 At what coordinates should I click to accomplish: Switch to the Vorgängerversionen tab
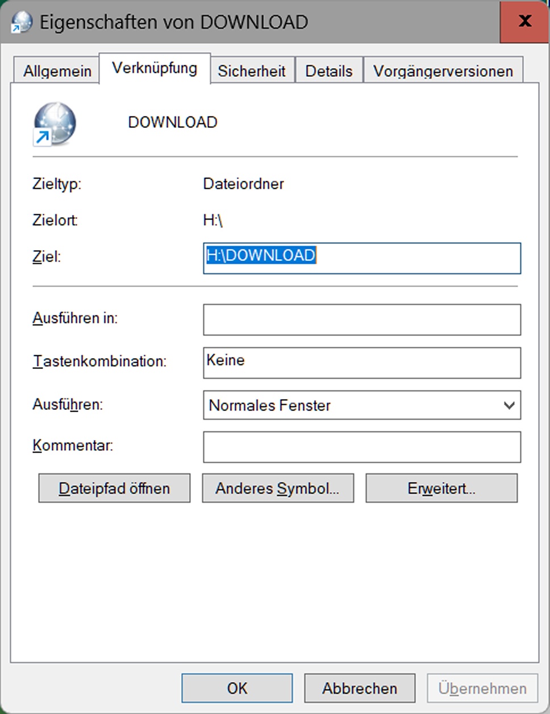coord(444,70)
